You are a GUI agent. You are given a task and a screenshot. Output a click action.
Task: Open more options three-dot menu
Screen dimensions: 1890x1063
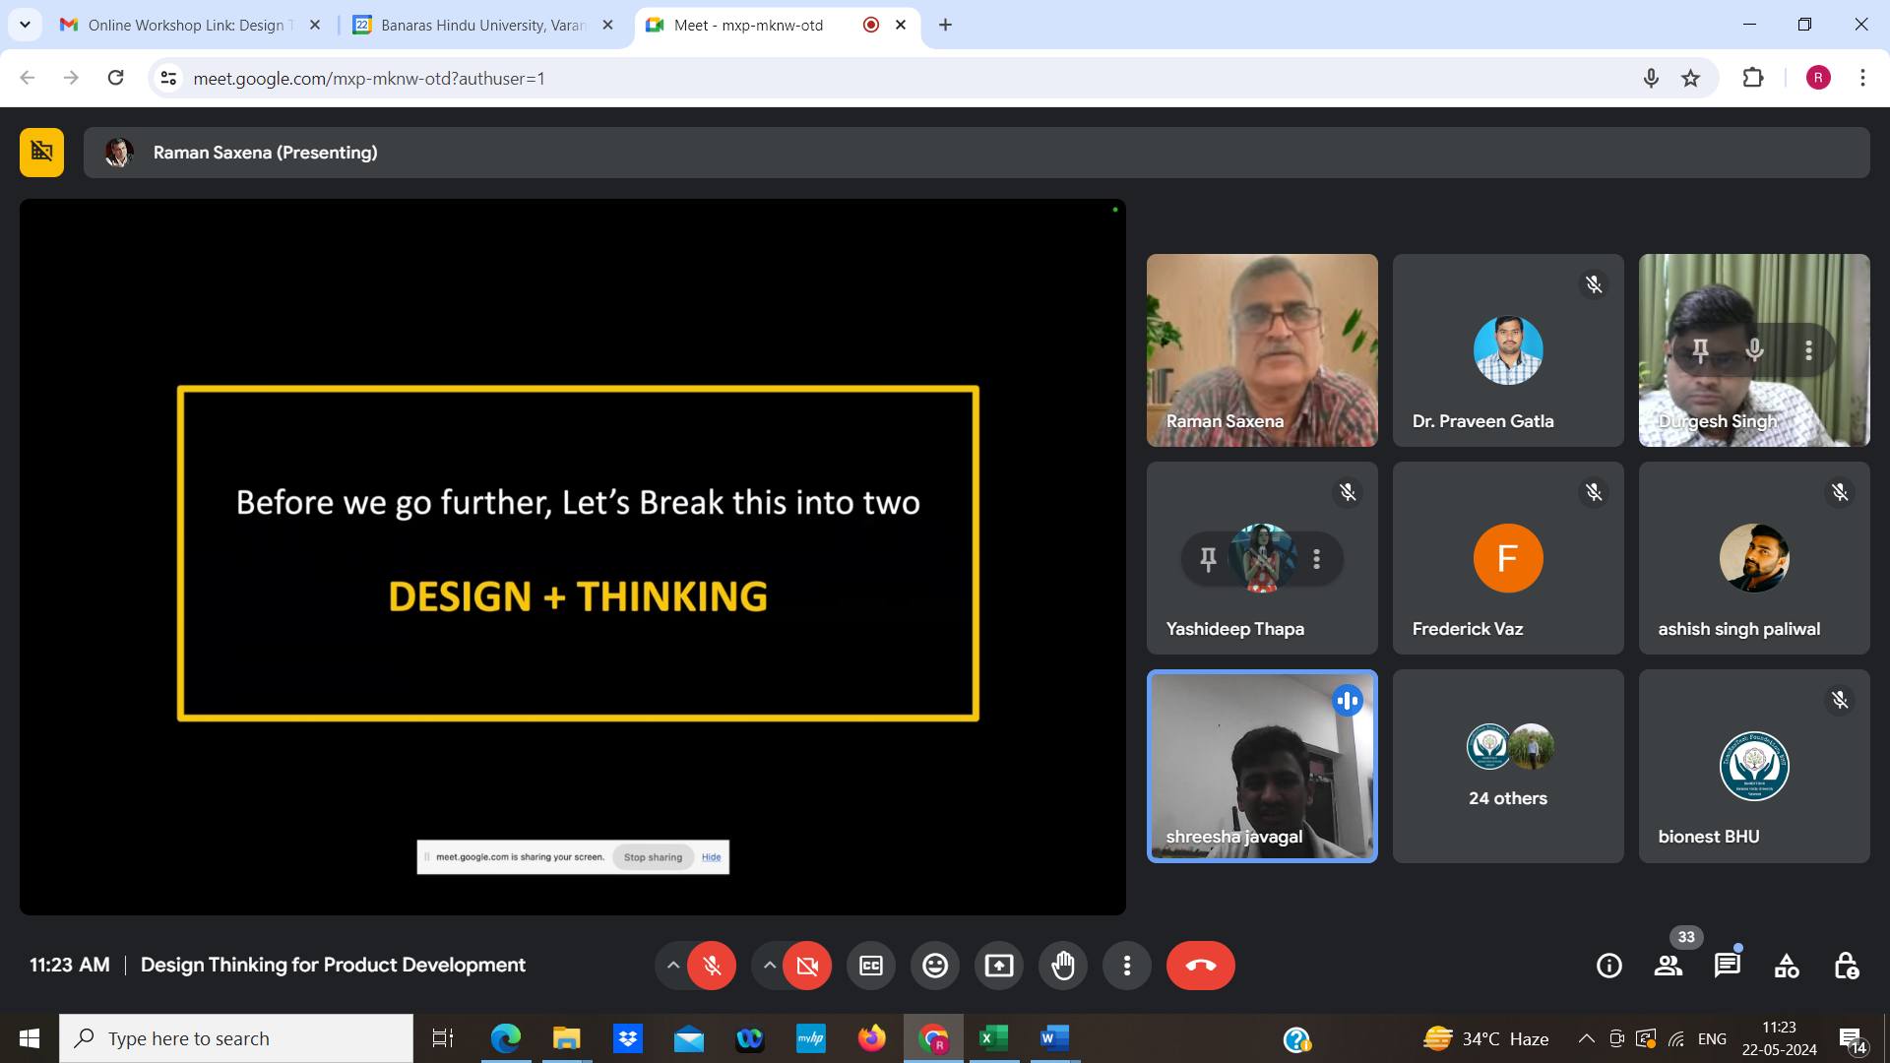tap(1126, 966)
